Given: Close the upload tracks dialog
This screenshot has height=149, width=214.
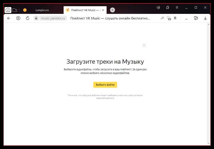Looking at the screenshot, I should click(x=144, y=45).
